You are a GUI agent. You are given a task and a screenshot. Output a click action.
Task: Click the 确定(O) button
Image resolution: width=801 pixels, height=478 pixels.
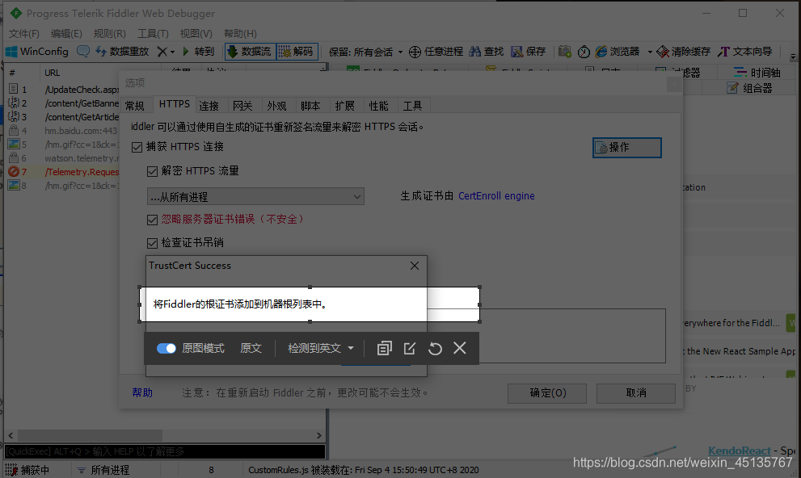coord(547,392)
